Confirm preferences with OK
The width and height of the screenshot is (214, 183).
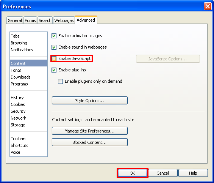tap(133, 173)
